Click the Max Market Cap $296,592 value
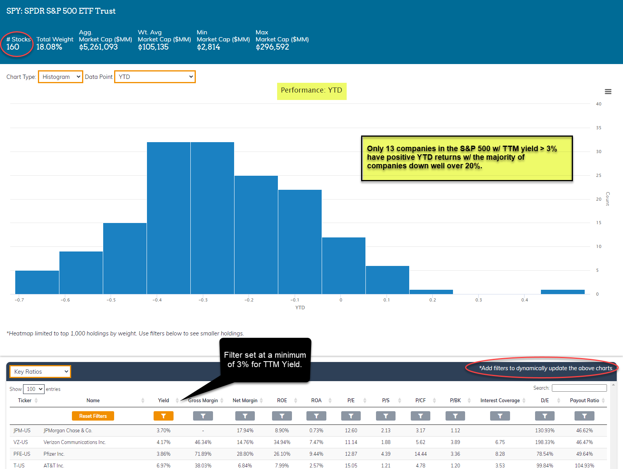This screenshot has height=469, width=623. tap(272, 47)
